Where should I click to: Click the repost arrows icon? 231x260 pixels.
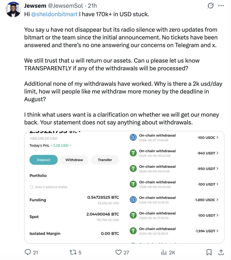tap(73, 252)
